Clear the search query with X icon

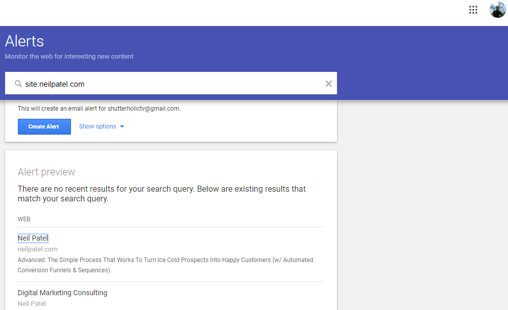coord(329,84)
